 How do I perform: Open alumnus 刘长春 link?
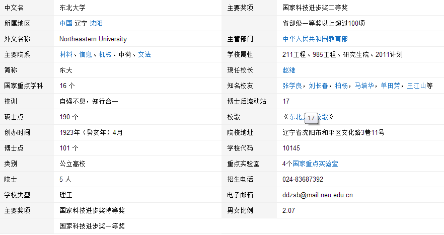[x=318, y=86]
